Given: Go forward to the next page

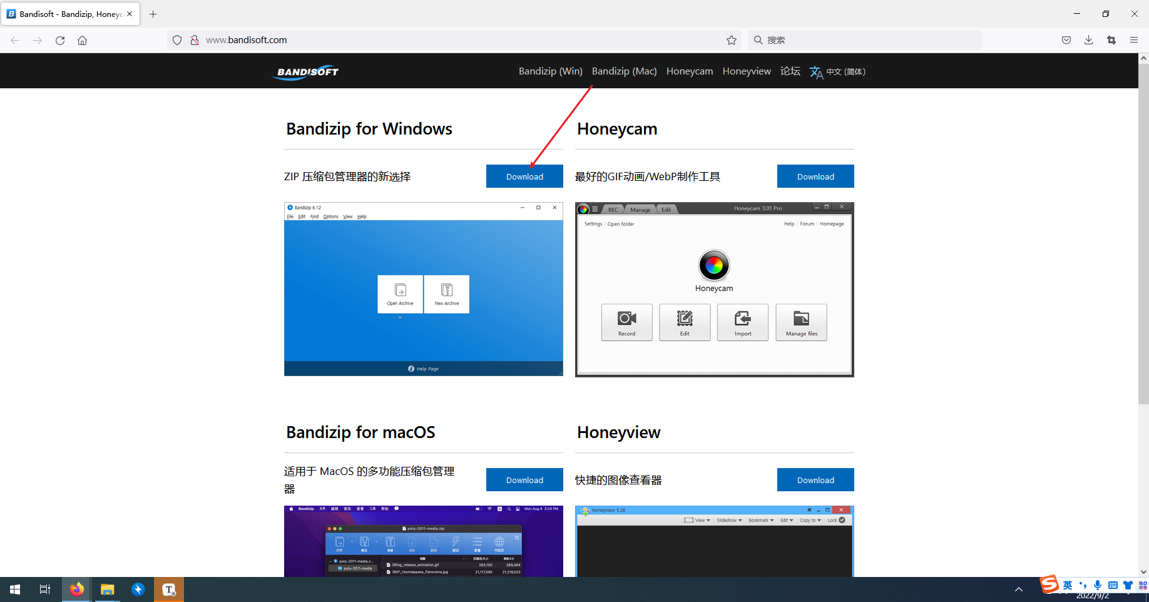Looking at the screenshot, I should [38, 40].
